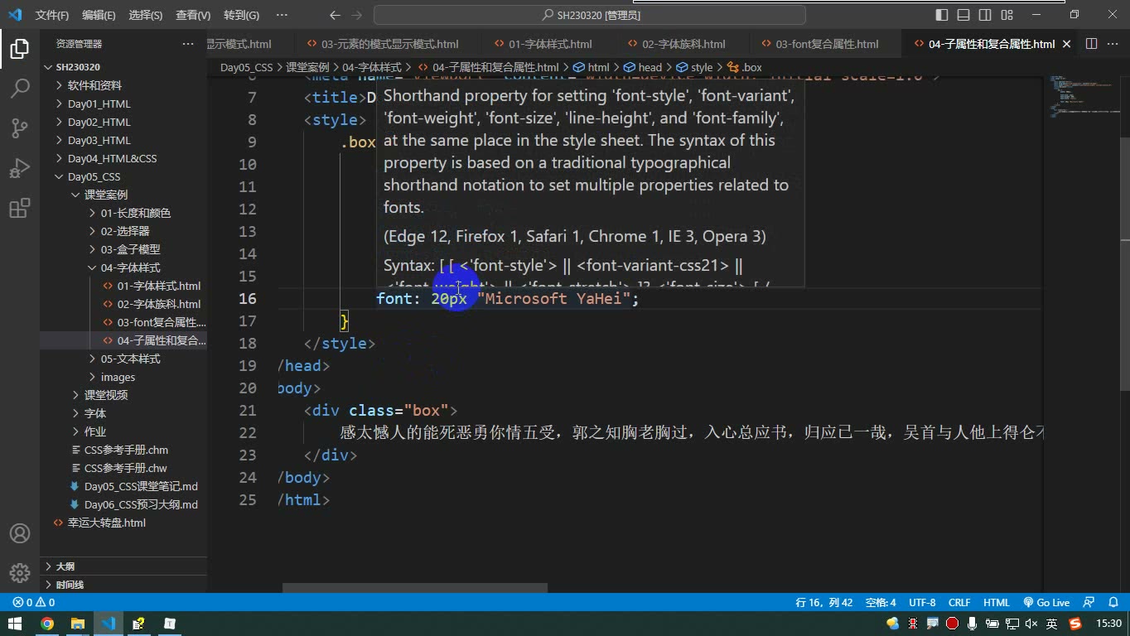The image size is (1130, 636).
Task: Expand the 时间线 timeline section
Action: point(124,585)
